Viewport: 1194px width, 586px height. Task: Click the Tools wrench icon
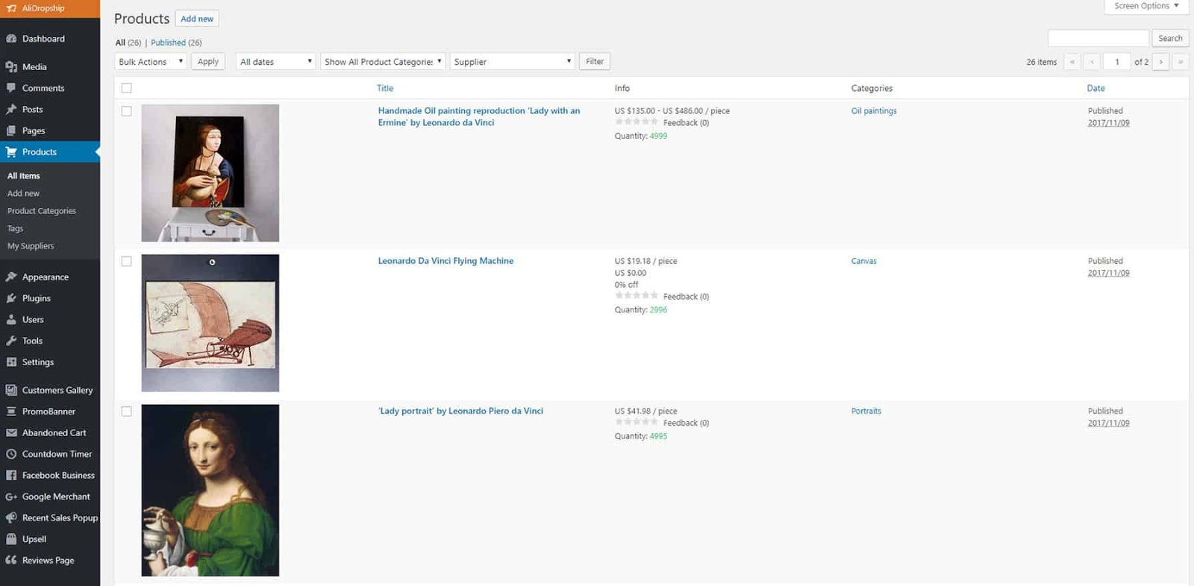pos(11,341)
